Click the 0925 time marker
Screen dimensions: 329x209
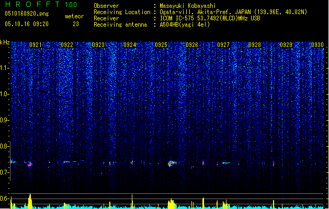pyautogui.click(x=161, y=45)
